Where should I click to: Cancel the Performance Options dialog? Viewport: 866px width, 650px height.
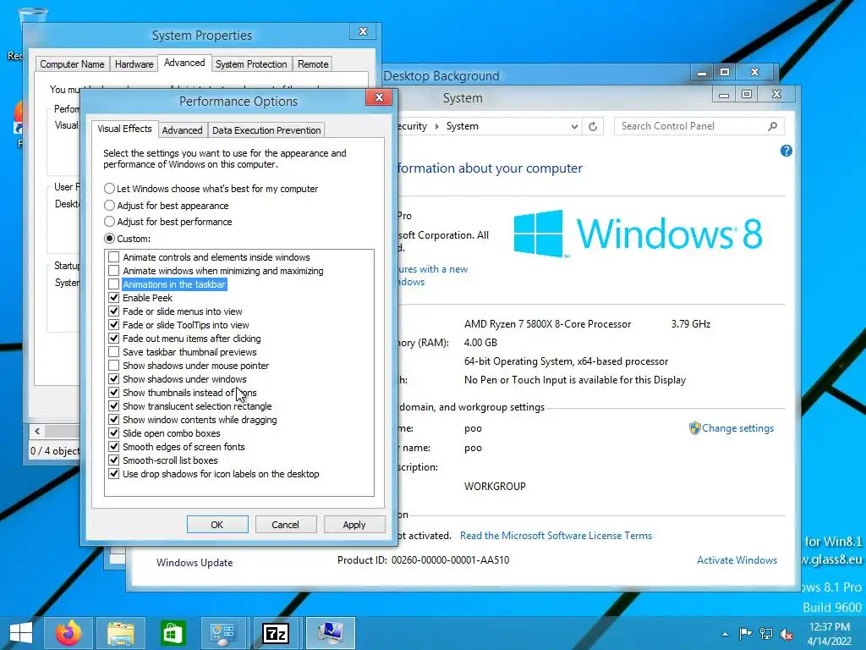[x=286, y=525]
